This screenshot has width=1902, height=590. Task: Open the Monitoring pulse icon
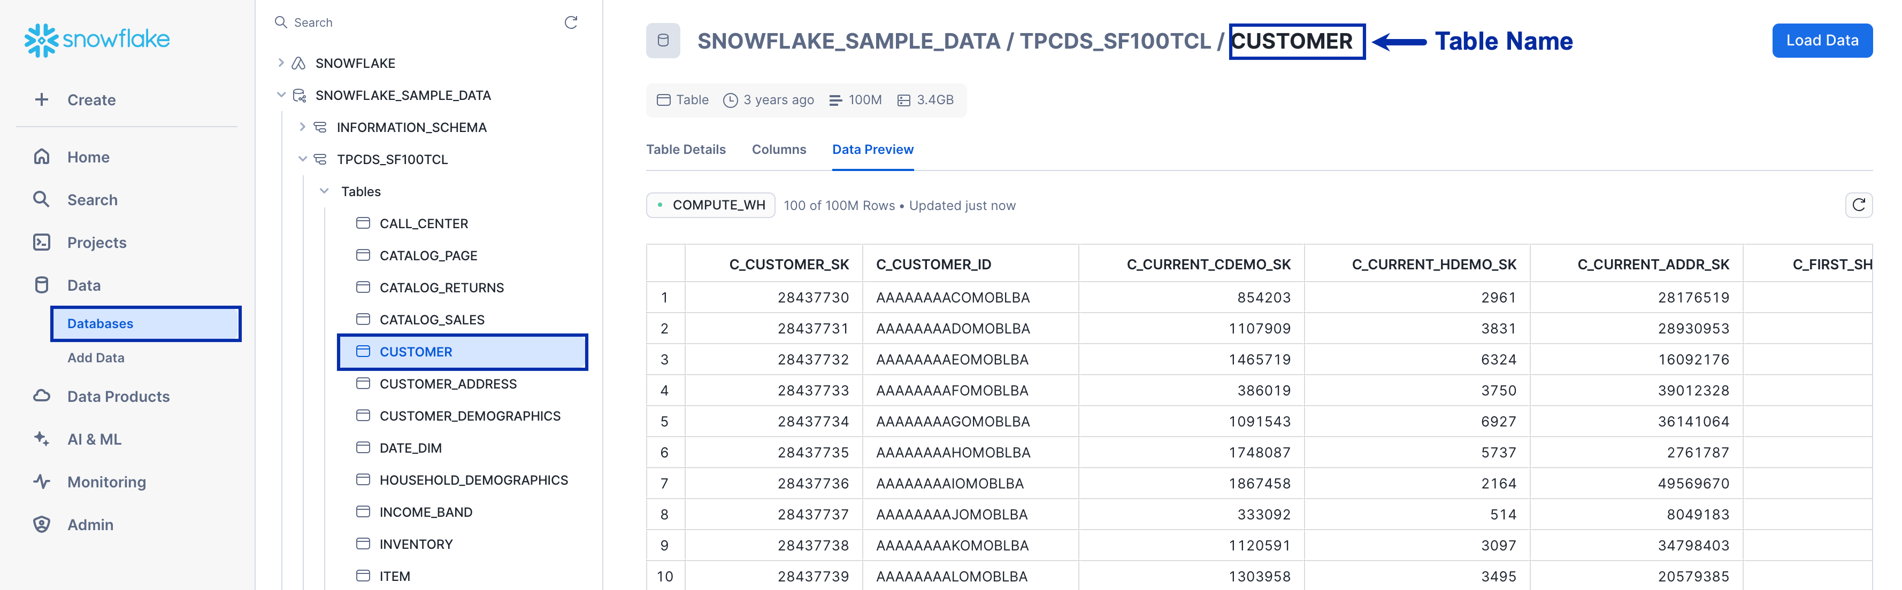42,482
